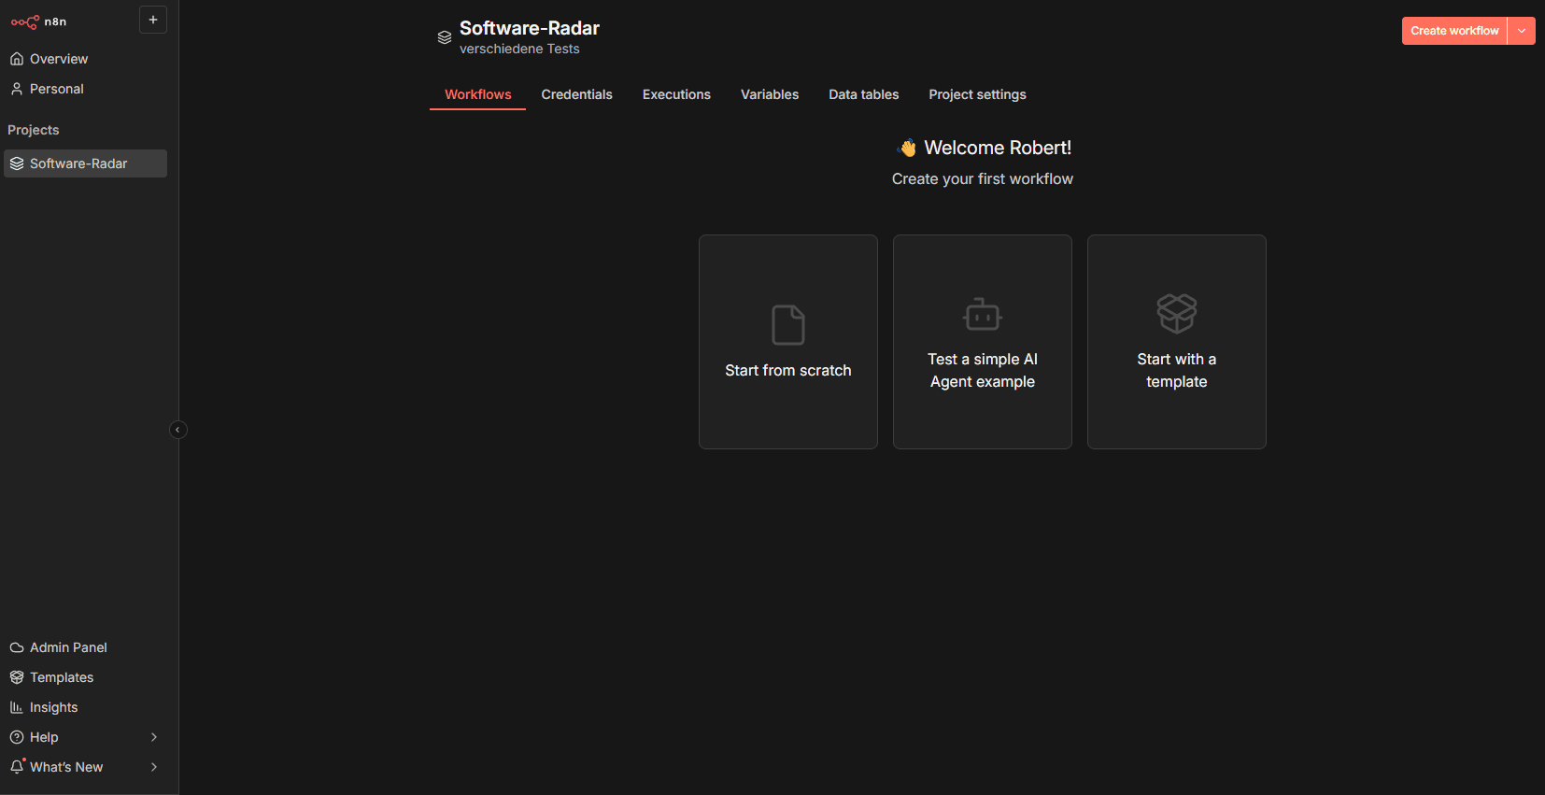1545x795 pixels.
Task: Click the Admin Panel cloud icon
Action: 17,647
